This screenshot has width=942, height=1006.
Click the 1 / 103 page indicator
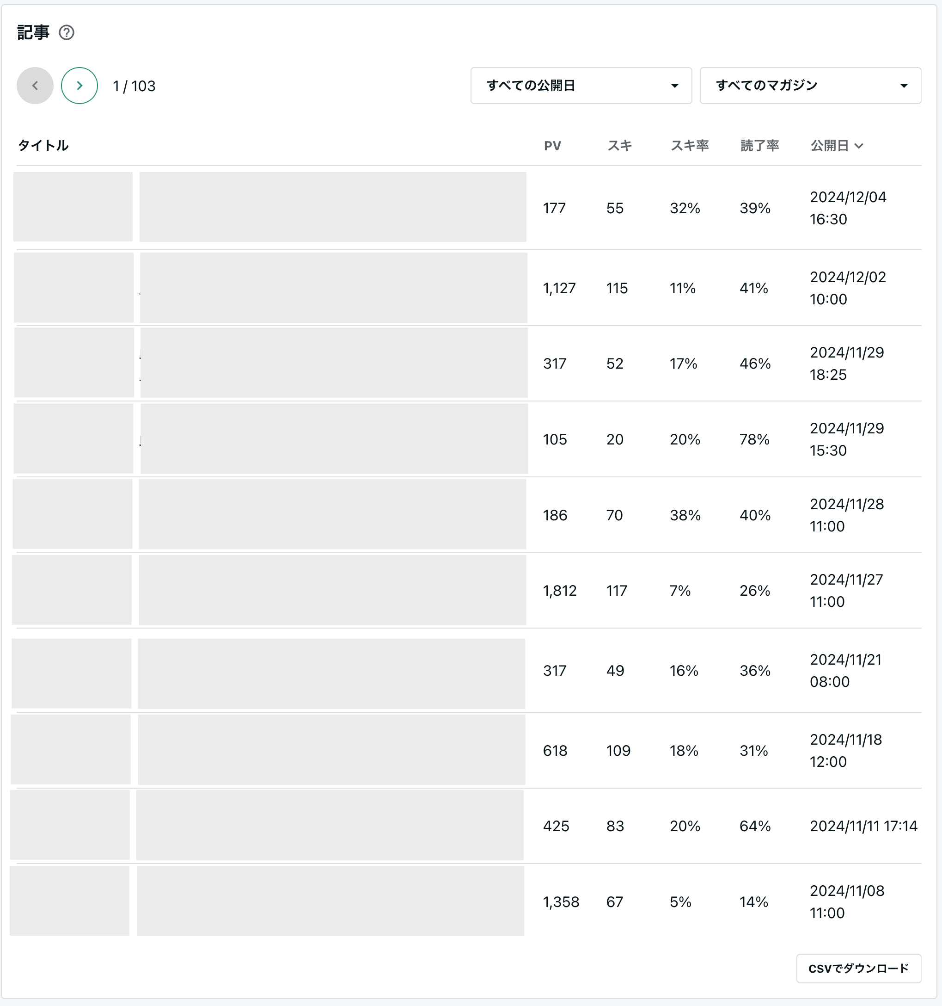point(134,86)
